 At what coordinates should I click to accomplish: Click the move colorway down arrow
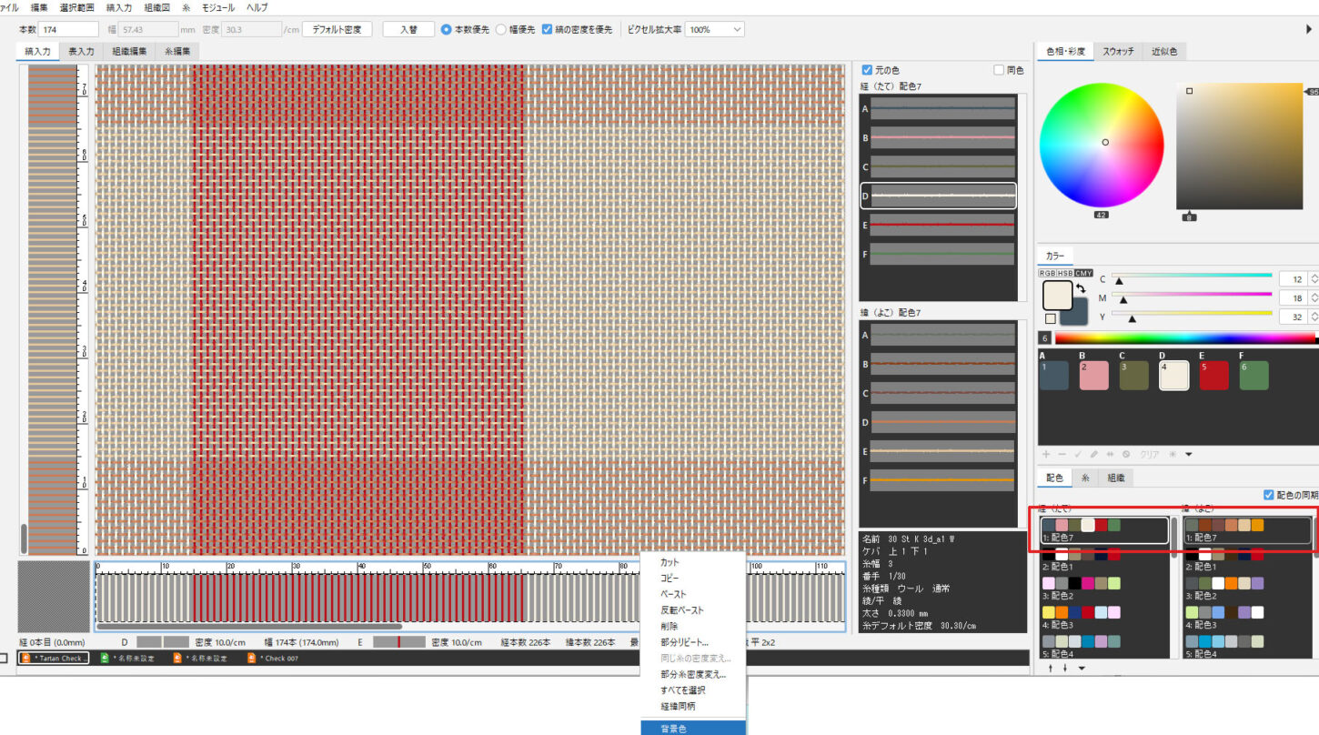1064,669
